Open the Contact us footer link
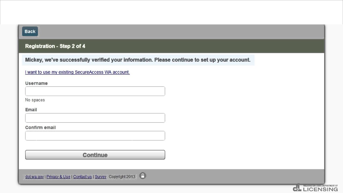343x193 pixels. 82,177
